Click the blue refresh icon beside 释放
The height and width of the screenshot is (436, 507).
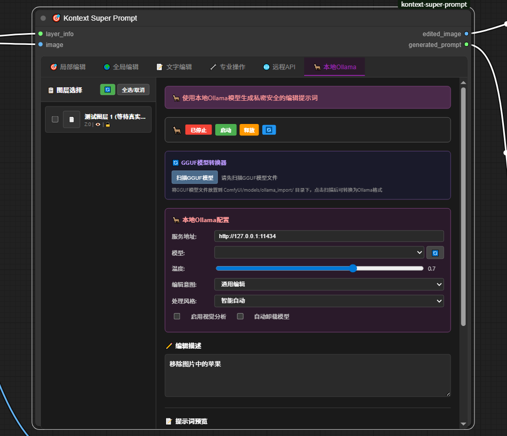pos(269,130)
